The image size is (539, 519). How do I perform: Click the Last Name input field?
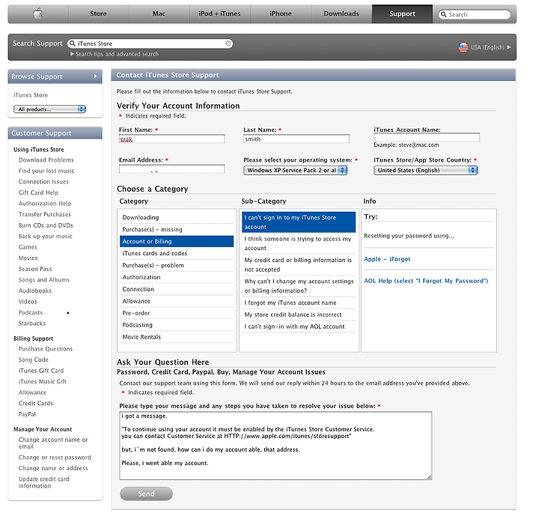click(296, 139)
